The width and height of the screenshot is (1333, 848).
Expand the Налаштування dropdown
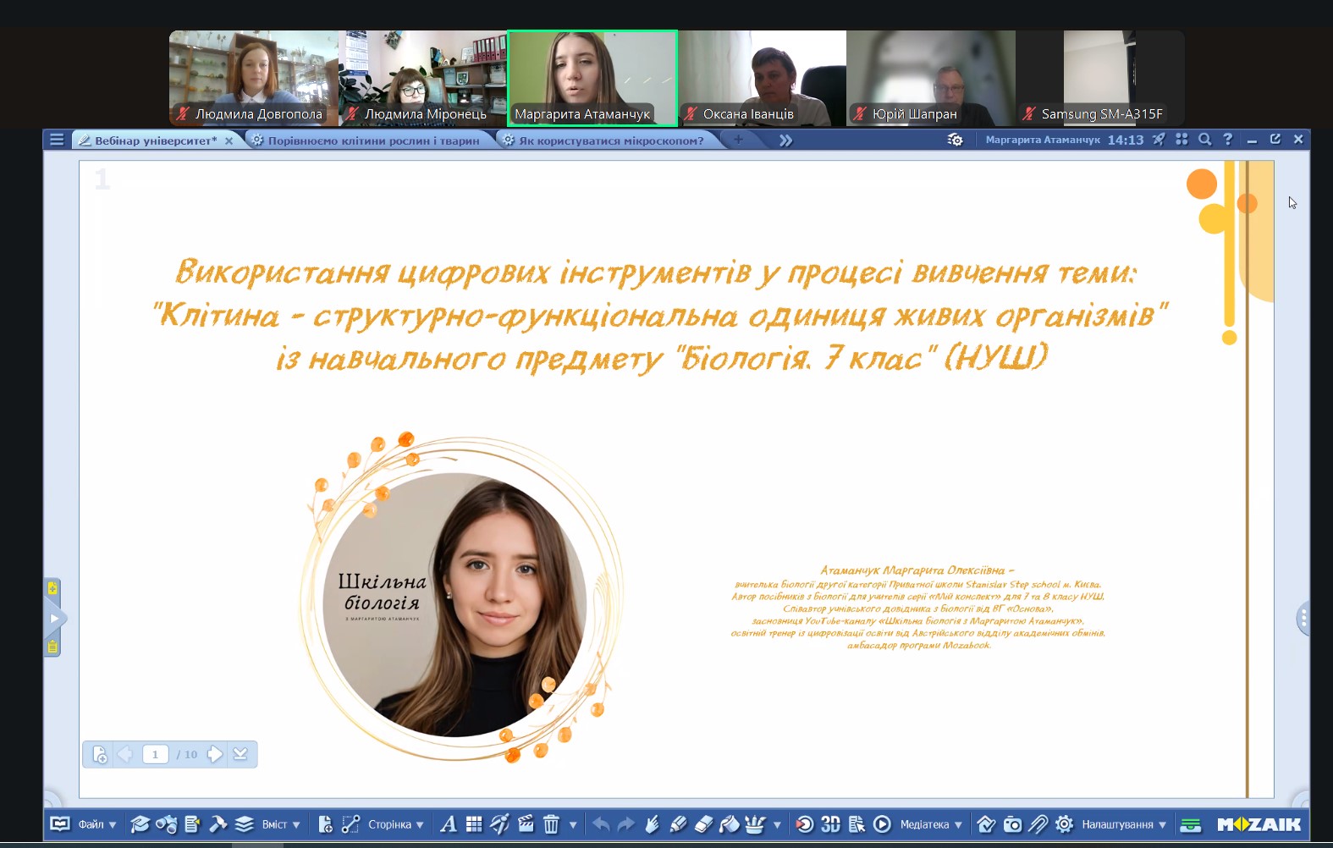pyautogui.click(x=1123, y=824)
